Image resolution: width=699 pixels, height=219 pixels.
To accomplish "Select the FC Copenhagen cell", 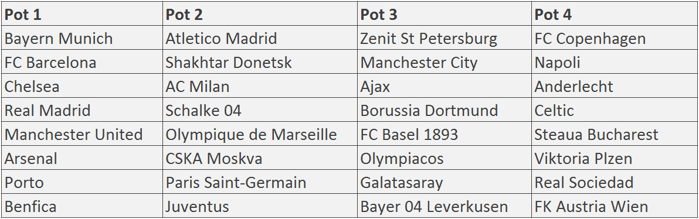I will pyautogui.click(x=615, y=38).
